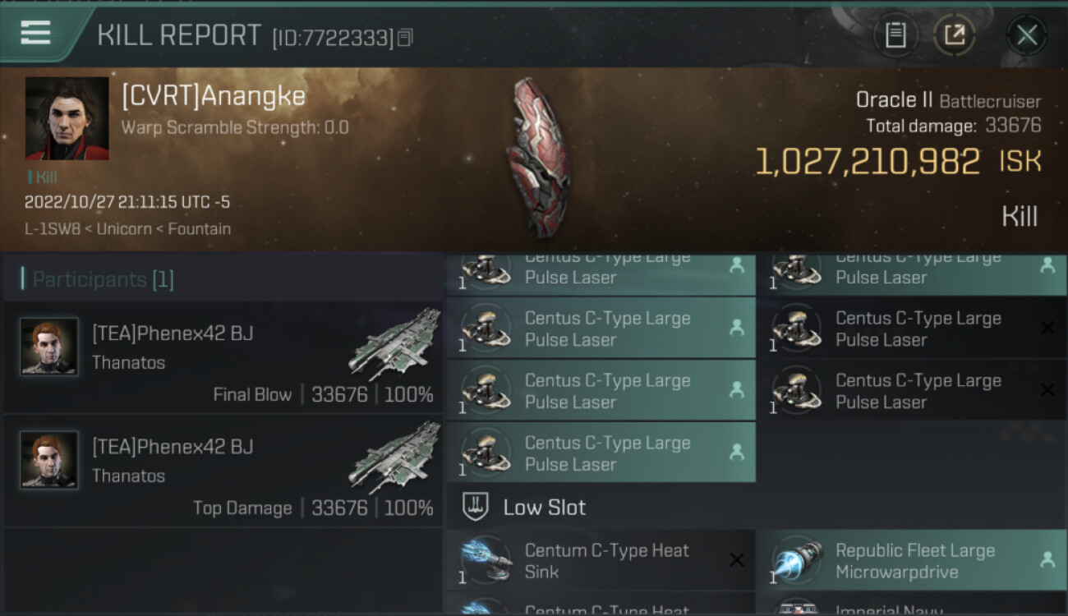Tap the Republic Fleet Microwarpdrive module icon
The image size is (1068, 616).
coord(797,563)
